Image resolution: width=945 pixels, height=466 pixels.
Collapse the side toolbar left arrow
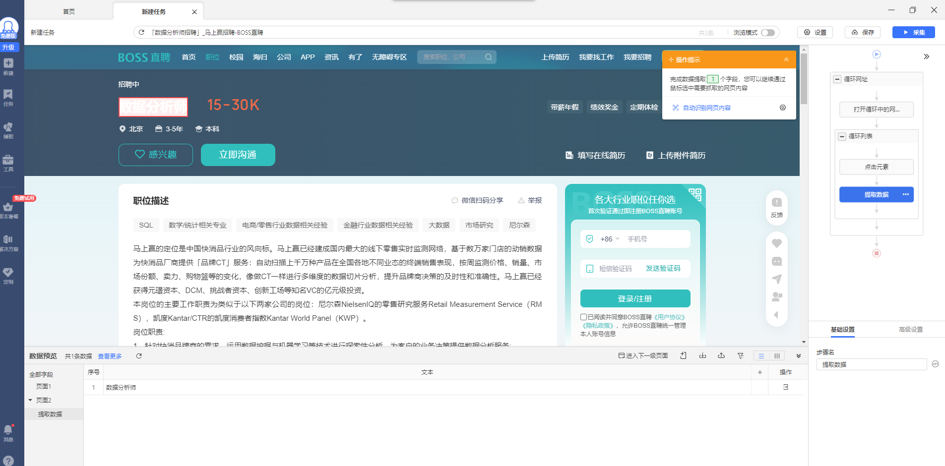[x=776, y=315]
